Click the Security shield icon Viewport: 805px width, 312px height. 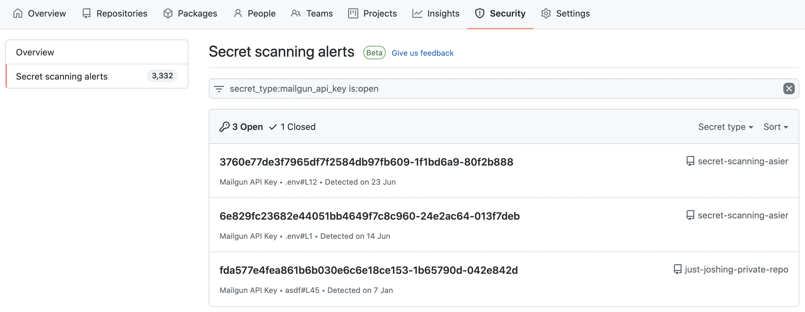coord(479,13)
